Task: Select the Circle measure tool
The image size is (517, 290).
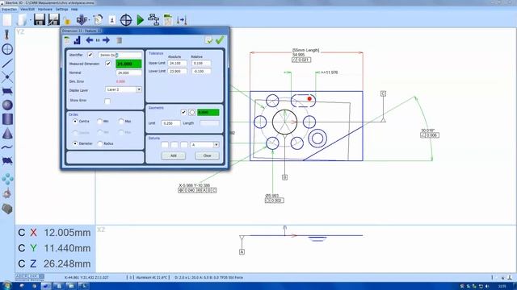Action: (7, 49)
